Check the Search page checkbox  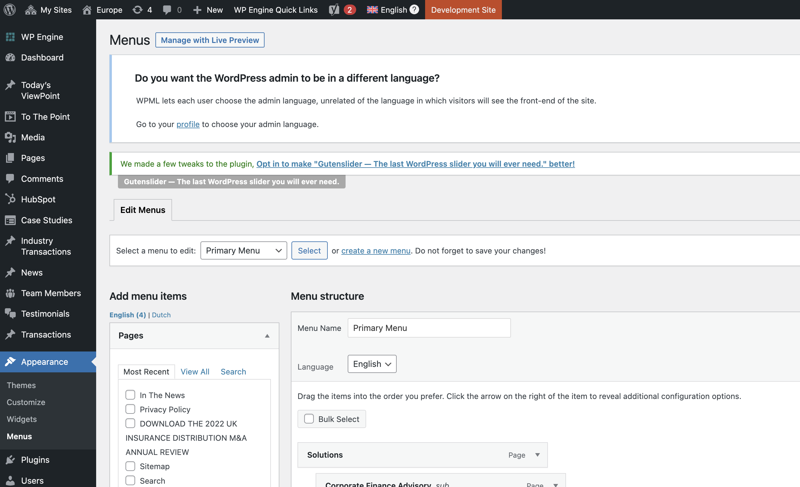pos(130,480)
